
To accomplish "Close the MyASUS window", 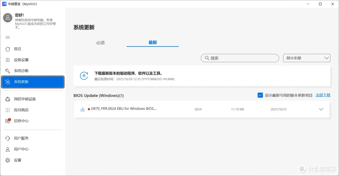I will click(x=332, y=4).
